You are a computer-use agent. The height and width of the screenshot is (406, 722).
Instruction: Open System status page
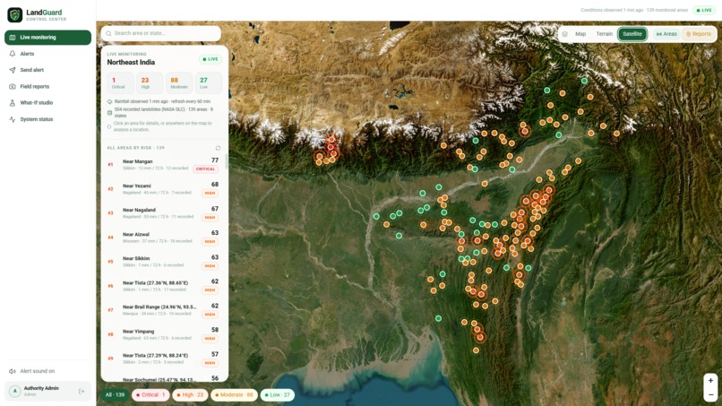coord(47,119)
